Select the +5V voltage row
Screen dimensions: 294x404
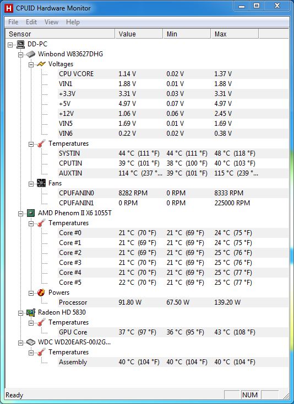pos(173,104)
